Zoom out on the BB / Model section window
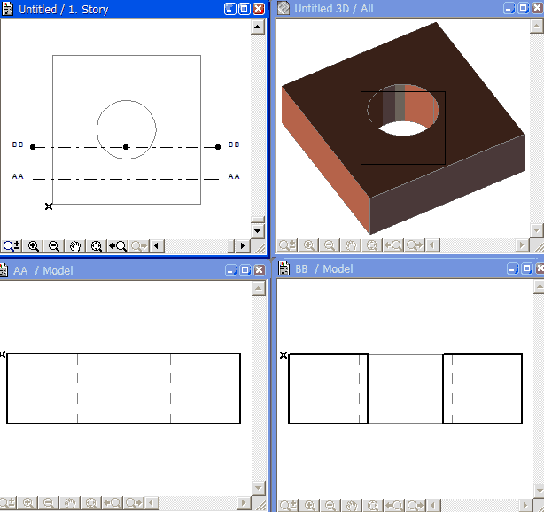Screen dimensions: 544x512 coord(330,506)
